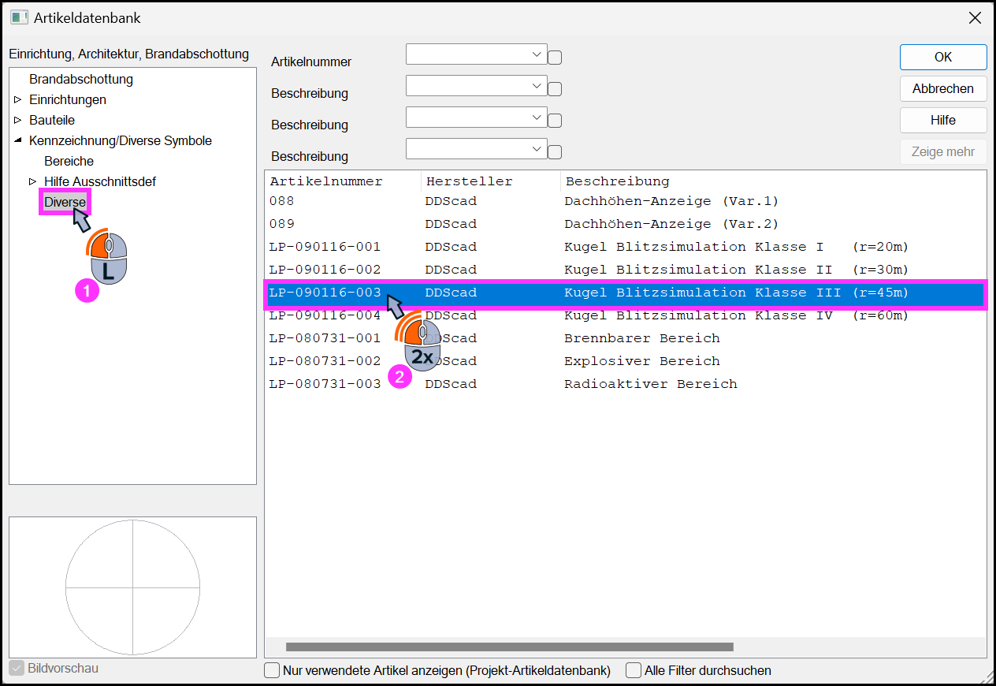Click the circle symbol preview image

click(x=132, y=587)
